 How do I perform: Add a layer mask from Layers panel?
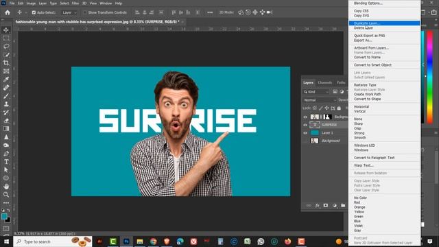[326, 206]
